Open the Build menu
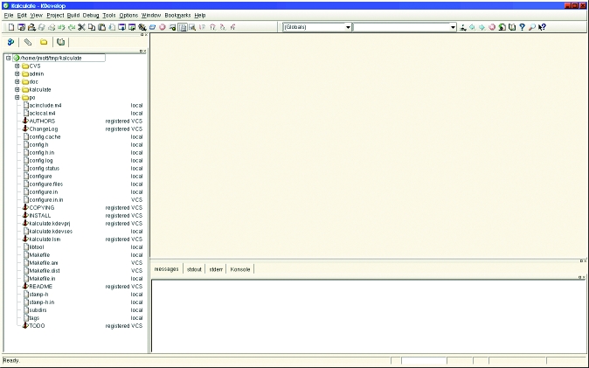 pyautogui.click(x=73, y=16)
